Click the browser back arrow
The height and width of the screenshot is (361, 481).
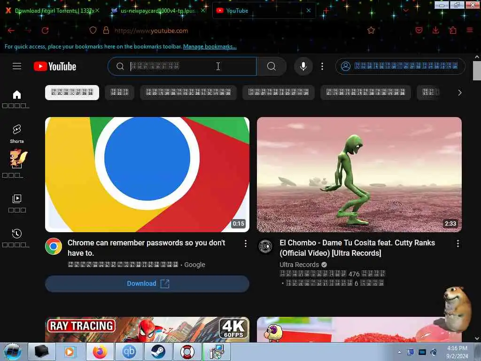(11, 31)
